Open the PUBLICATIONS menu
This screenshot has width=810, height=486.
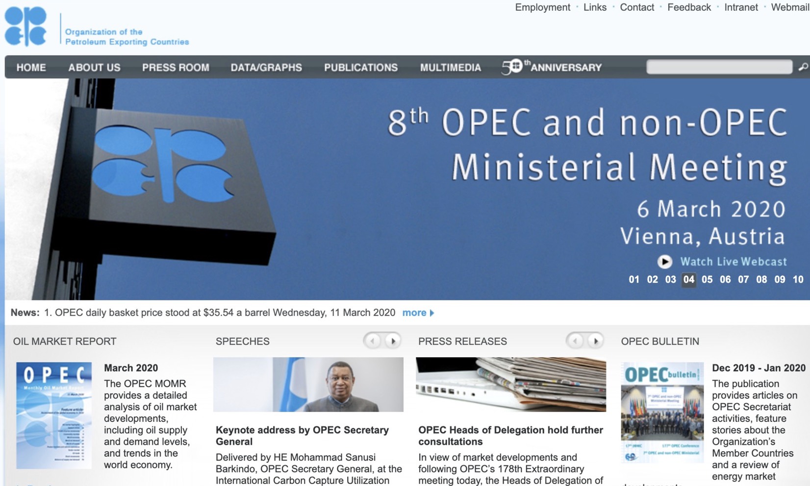[361, 68]
